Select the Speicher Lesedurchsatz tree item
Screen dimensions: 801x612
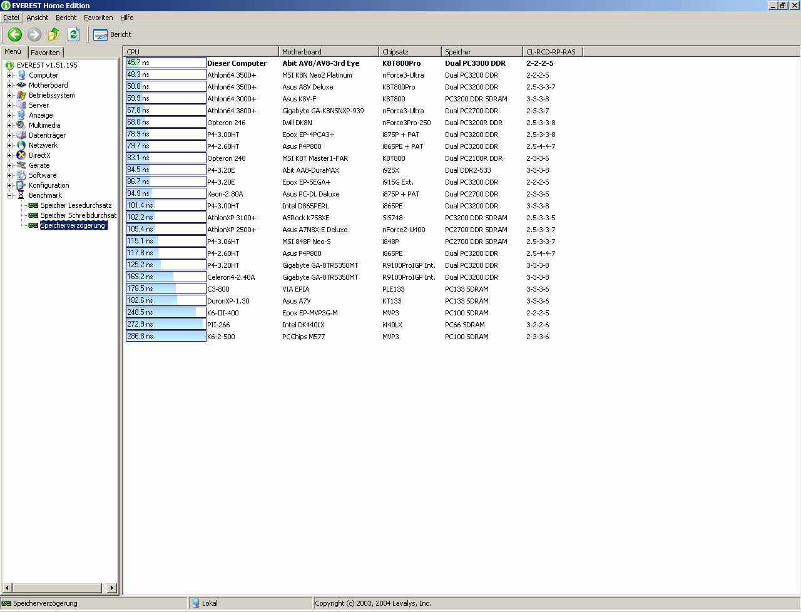(76, 205)
